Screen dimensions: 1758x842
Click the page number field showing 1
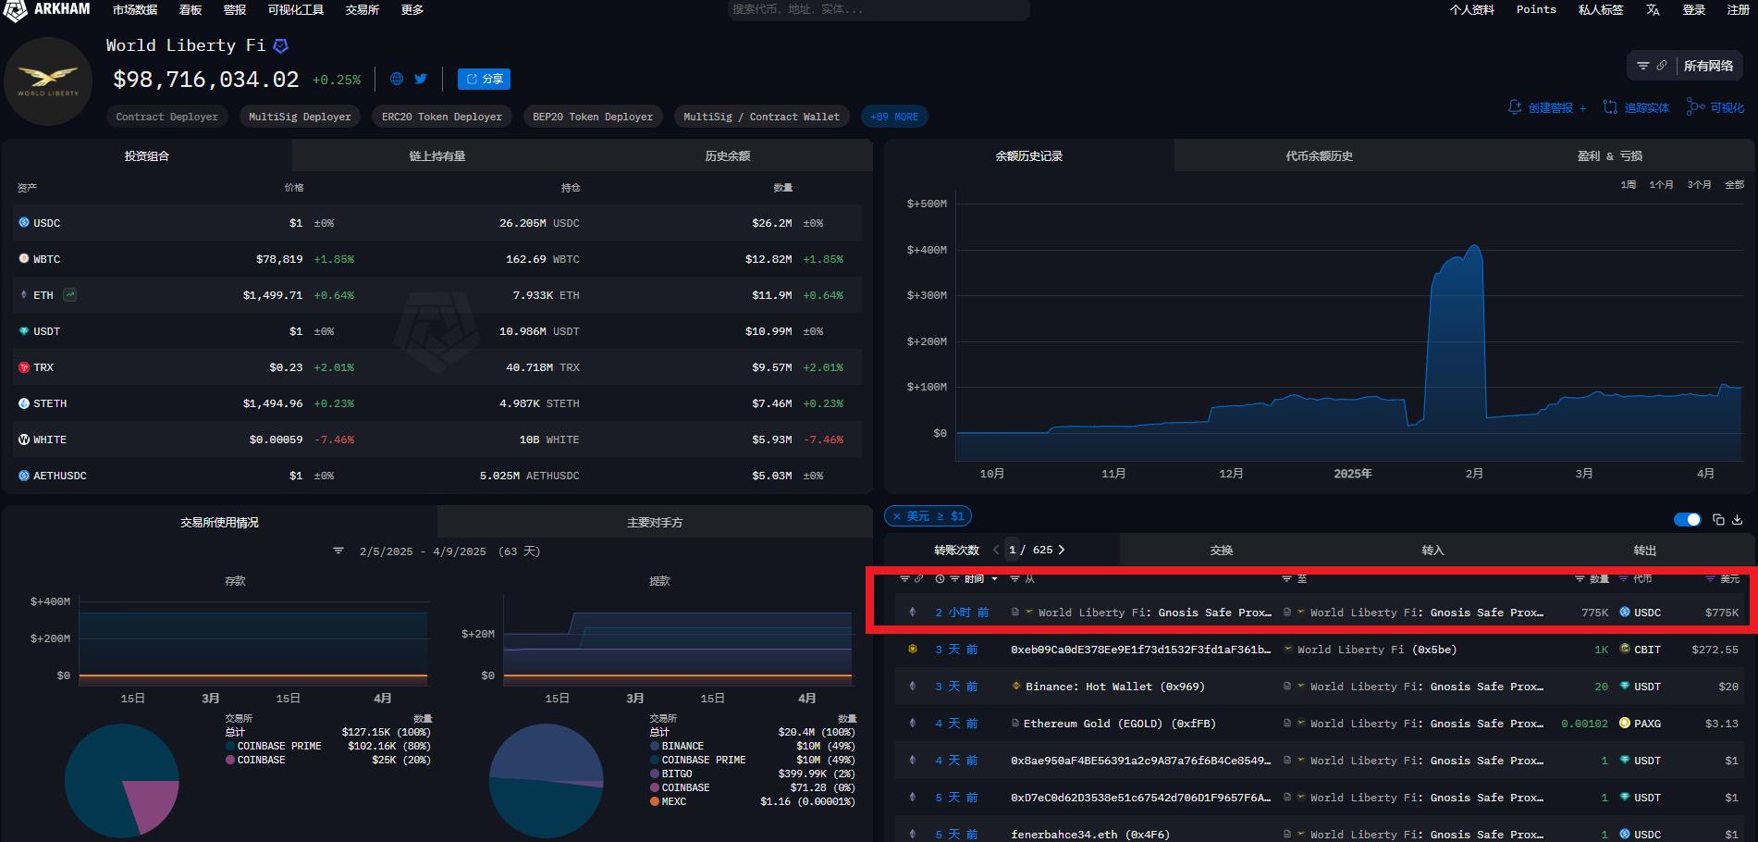pyautogui.click(x=1013, y=550)
